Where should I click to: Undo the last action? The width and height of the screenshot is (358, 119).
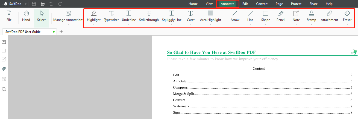51,4
